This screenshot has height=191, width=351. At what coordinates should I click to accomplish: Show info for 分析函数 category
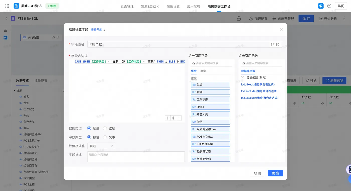tap(265, 77)
